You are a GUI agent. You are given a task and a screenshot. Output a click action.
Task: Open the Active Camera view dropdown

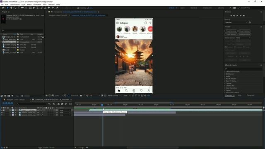[x=114, y=96]
